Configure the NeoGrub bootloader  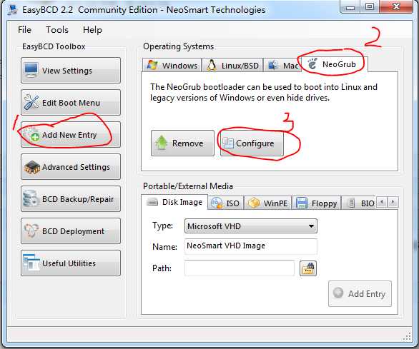[252, 143]
